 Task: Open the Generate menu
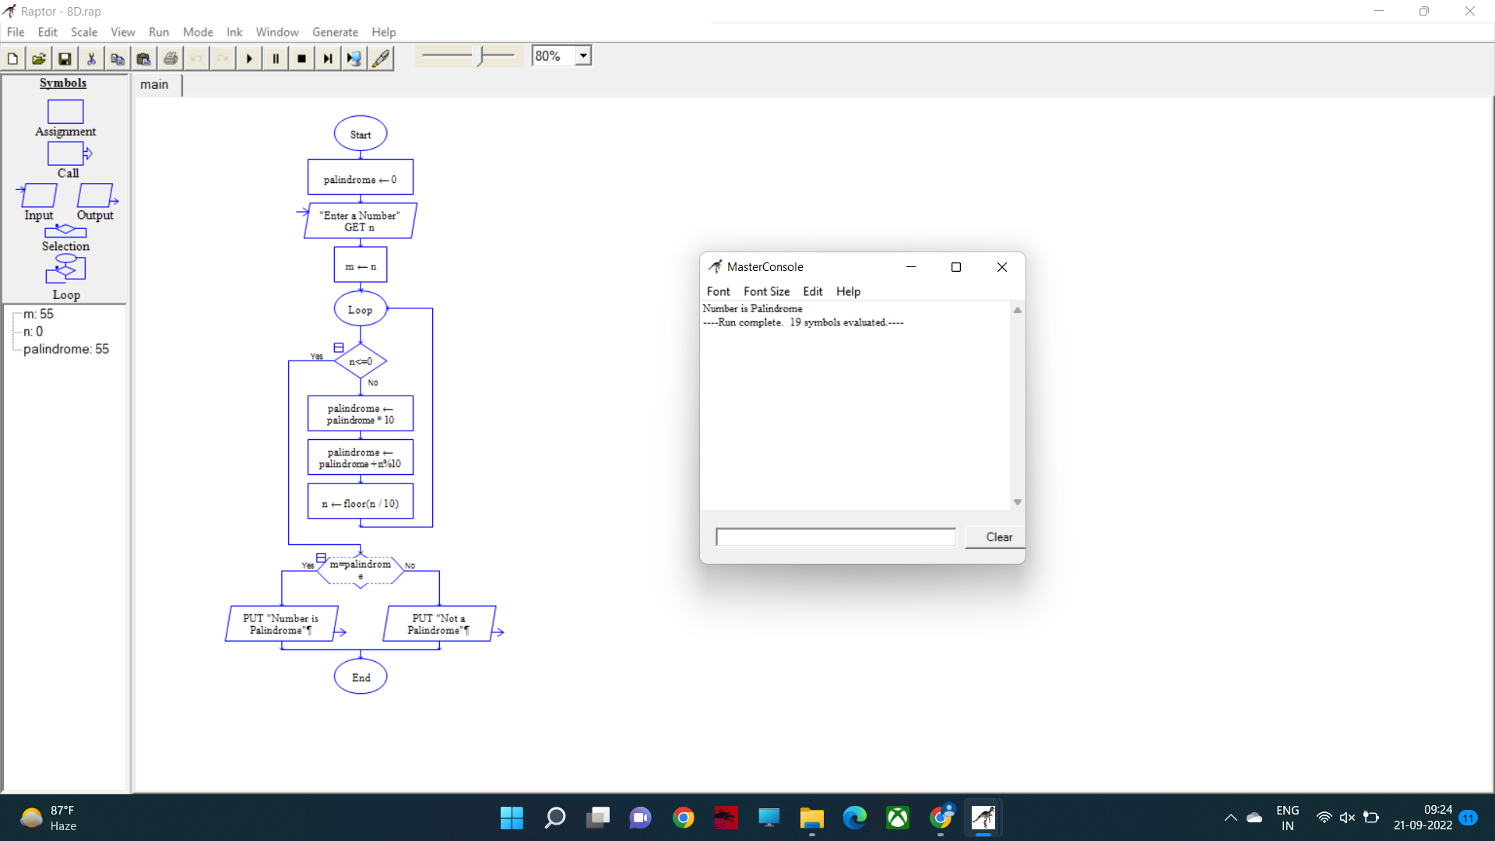[x=335, y=32]
